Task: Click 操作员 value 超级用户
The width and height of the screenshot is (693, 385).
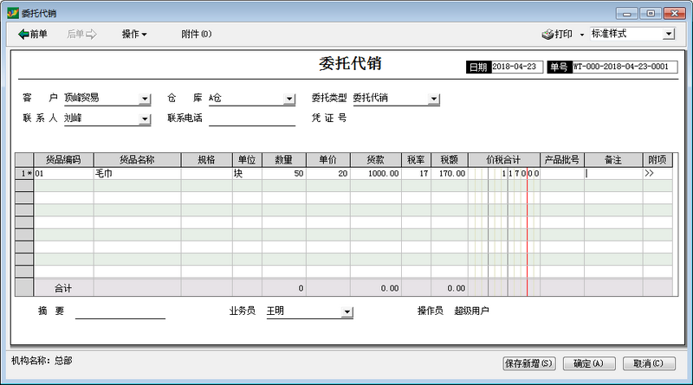Action: tap(471, 311)
